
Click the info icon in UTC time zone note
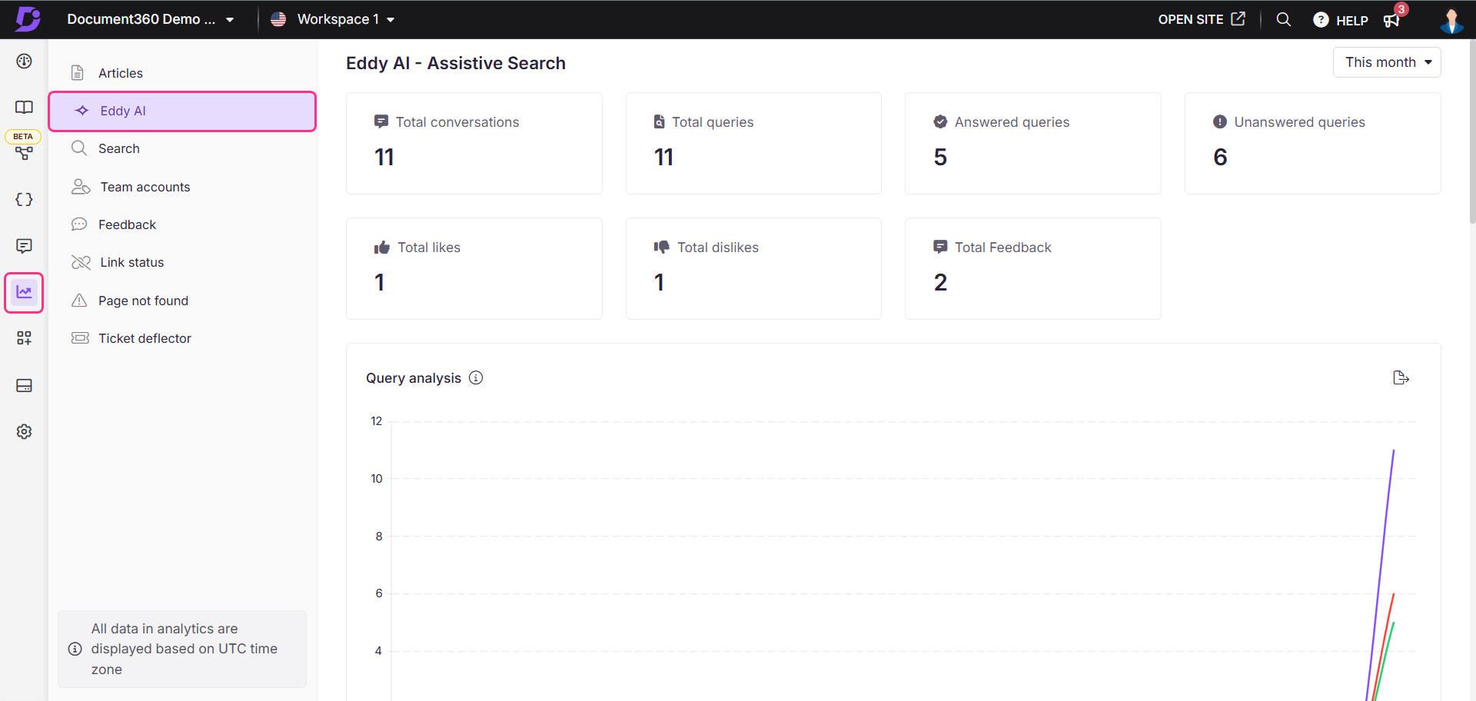(x=75, y=649)
